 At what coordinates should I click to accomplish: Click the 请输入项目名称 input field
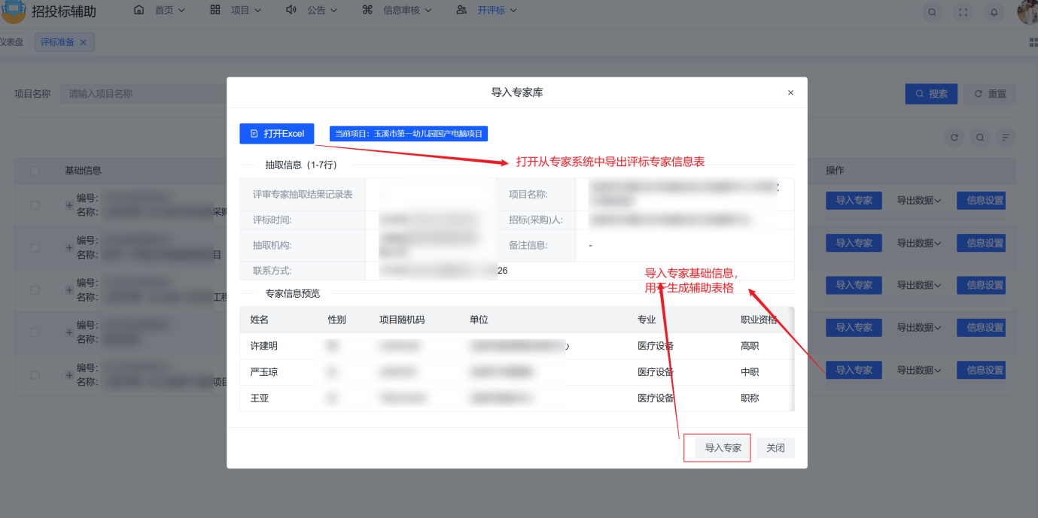(x=120, y=93)
